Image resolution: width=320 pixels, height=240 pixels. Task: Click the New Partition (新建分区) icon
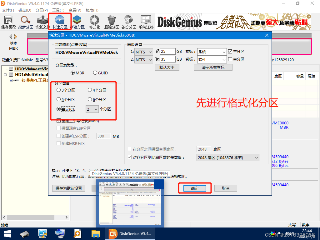coord(77,22)
